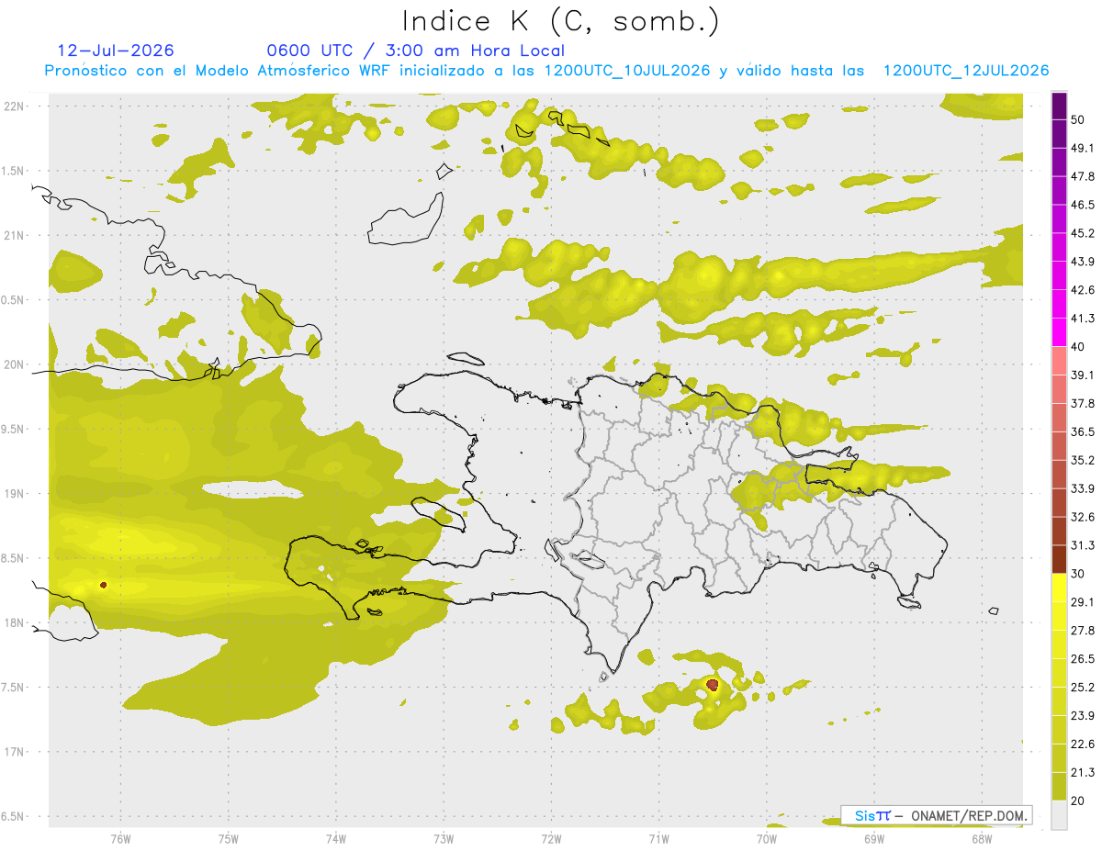The width and height of the screenshot is (1102, 851).
Task: Click the 71W longitude tick label
Action: [x=658, y=838]
